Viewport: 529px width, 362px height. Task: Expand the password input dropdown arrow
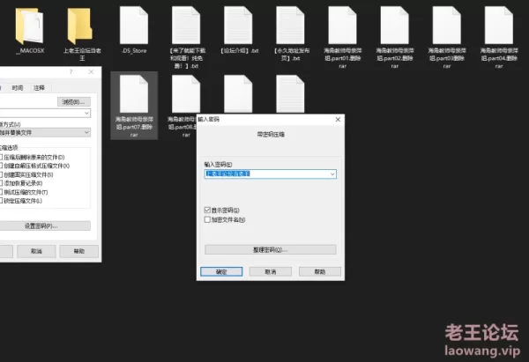pos(332,174)
